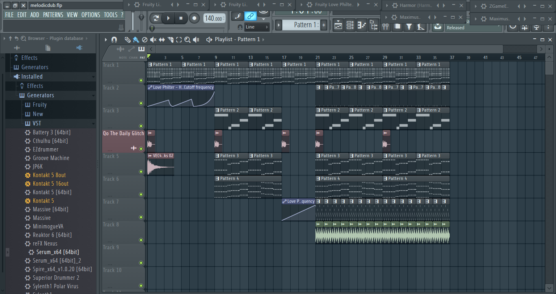The width and height of the screenshot is (556, 294).
Task: Choose the Select tool in Playlist toolbar
Action: pyautogui.click(x=179, y=39)
